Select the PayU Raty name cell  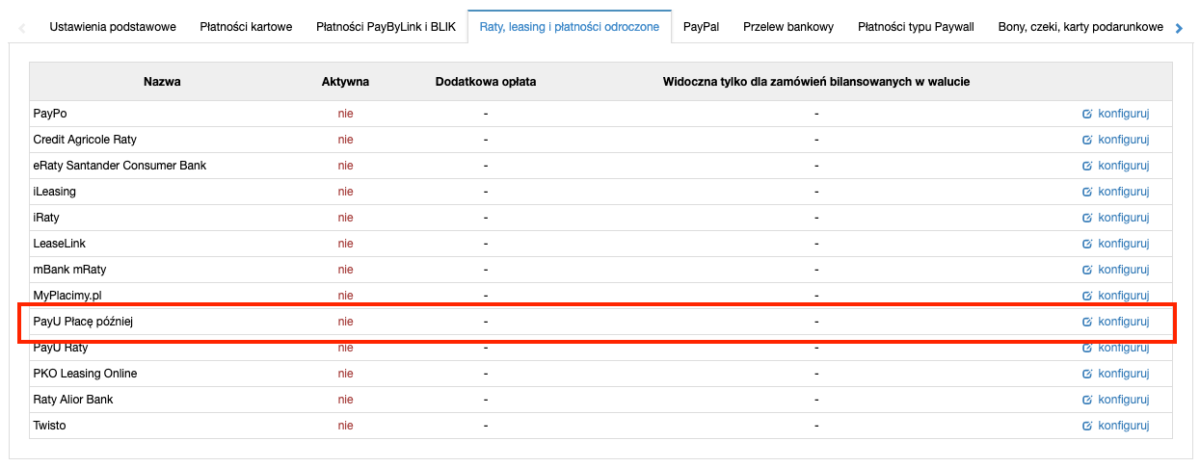click(x=60, y=348)
